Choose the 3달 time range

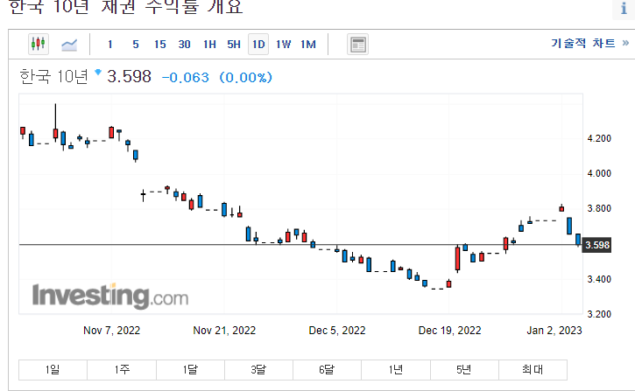pos(258,370)
